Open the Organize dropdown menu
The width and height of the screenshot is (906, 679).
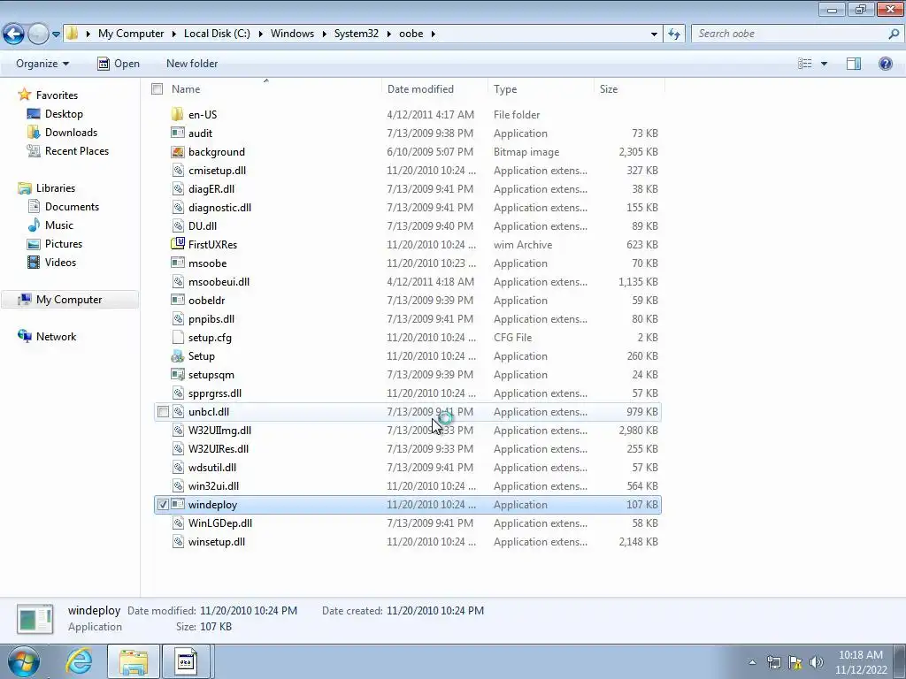click(42, 64)
